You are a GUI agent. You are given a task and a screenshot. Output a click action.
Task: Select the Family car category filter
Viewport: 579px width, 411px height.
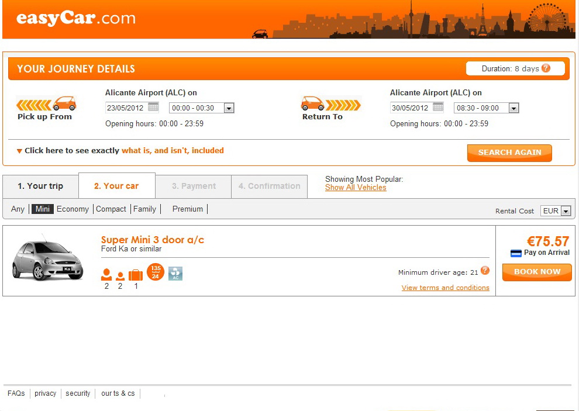point(144,209)
